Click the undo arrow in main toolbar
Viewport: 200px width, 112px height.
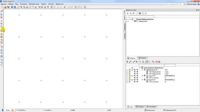coord(69,7)
